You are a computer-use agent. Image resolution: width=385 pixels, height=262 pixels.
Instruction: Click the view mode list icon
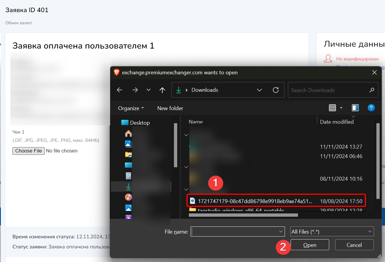click(332, 108)
